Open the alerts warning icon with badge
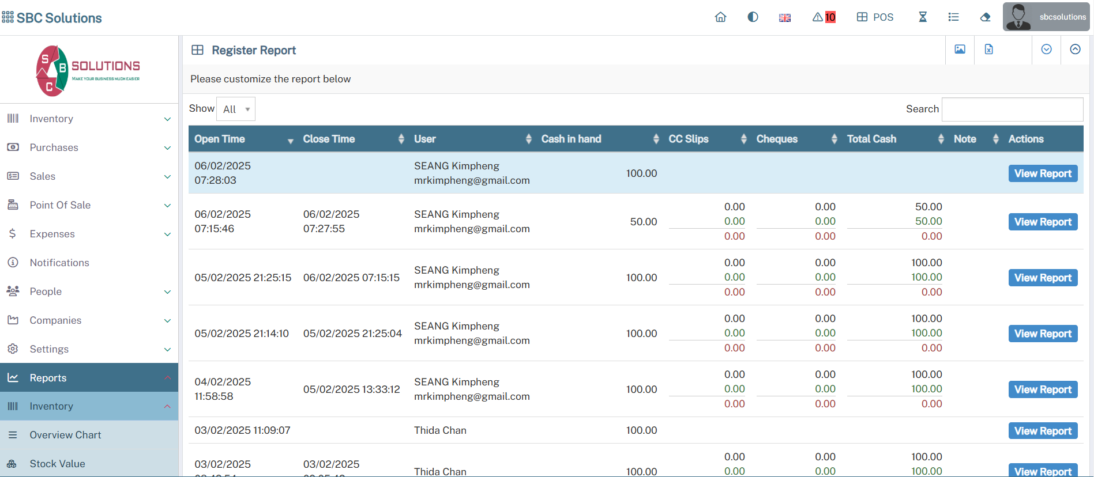This screenshot has width=1094, height=477. tap(824, 17)
